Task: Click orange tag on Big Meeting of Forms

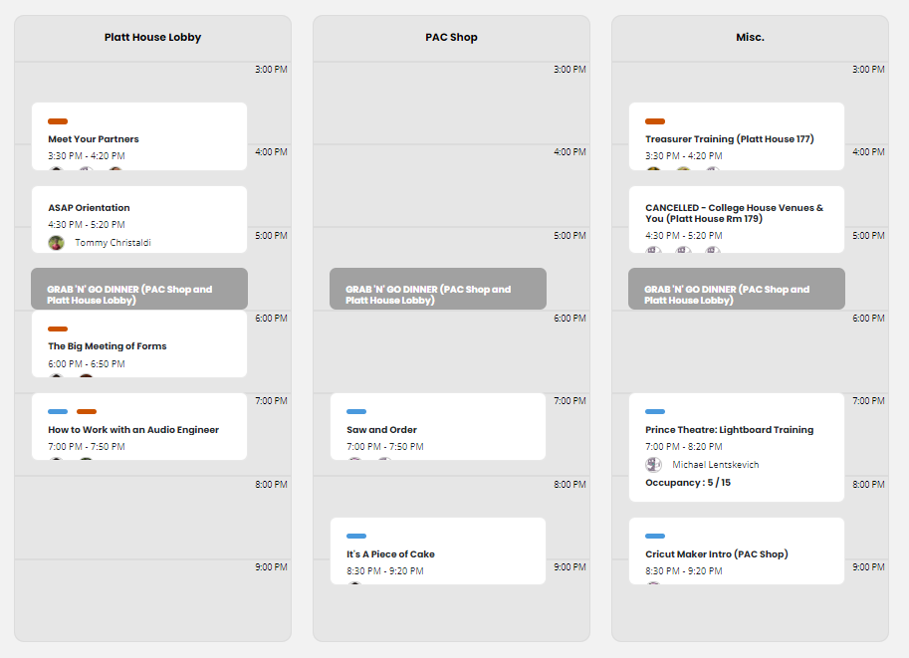Action: (x=58, y=329)
